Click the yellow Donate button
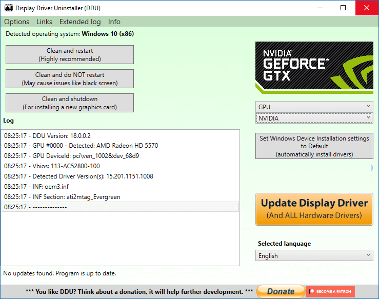Viewport: 379px width, 299px height. 280,291
